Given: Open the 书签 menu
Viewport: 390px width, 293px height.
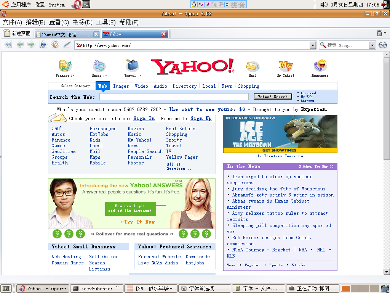Looking at the screenshot, I should click(x=82, y=23).
